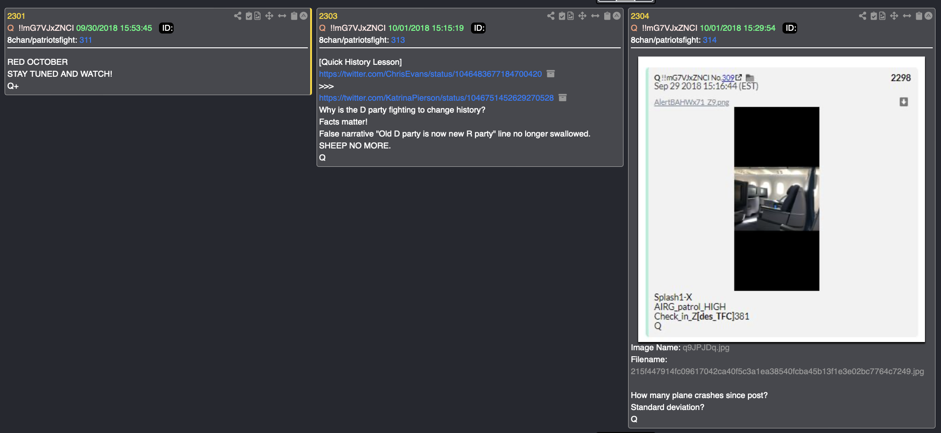
Task: Click image file icon on post 2304
Action: (x=882, y=16)
